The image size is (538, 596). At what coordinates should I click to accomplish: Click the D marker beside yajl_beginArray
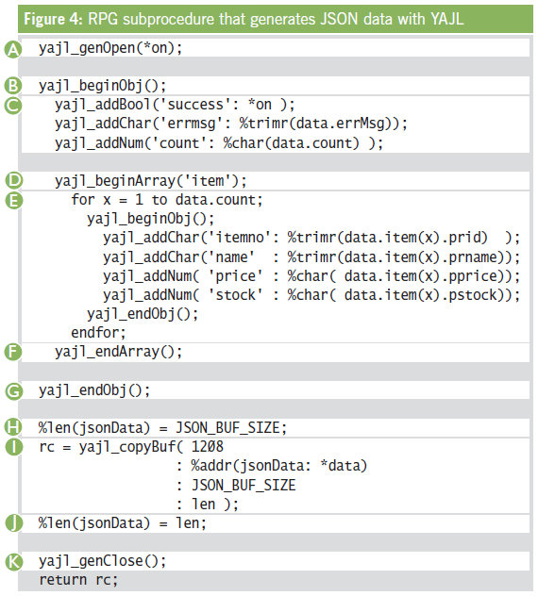14,180
